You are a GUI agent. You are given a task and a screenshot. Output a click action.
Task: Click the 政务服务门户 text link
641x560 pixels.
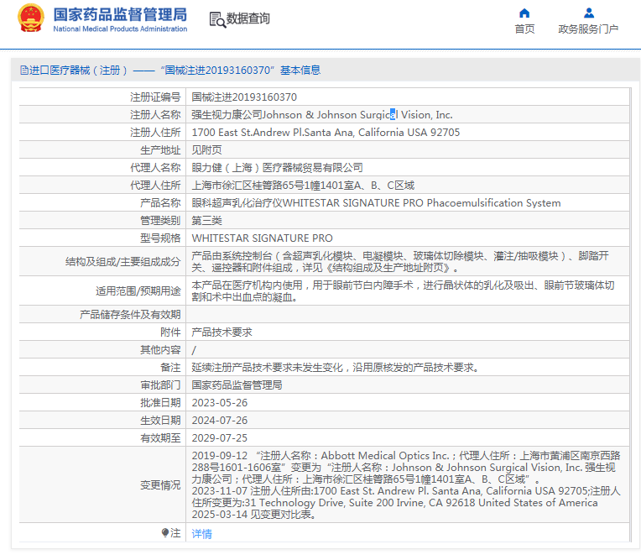588,29
